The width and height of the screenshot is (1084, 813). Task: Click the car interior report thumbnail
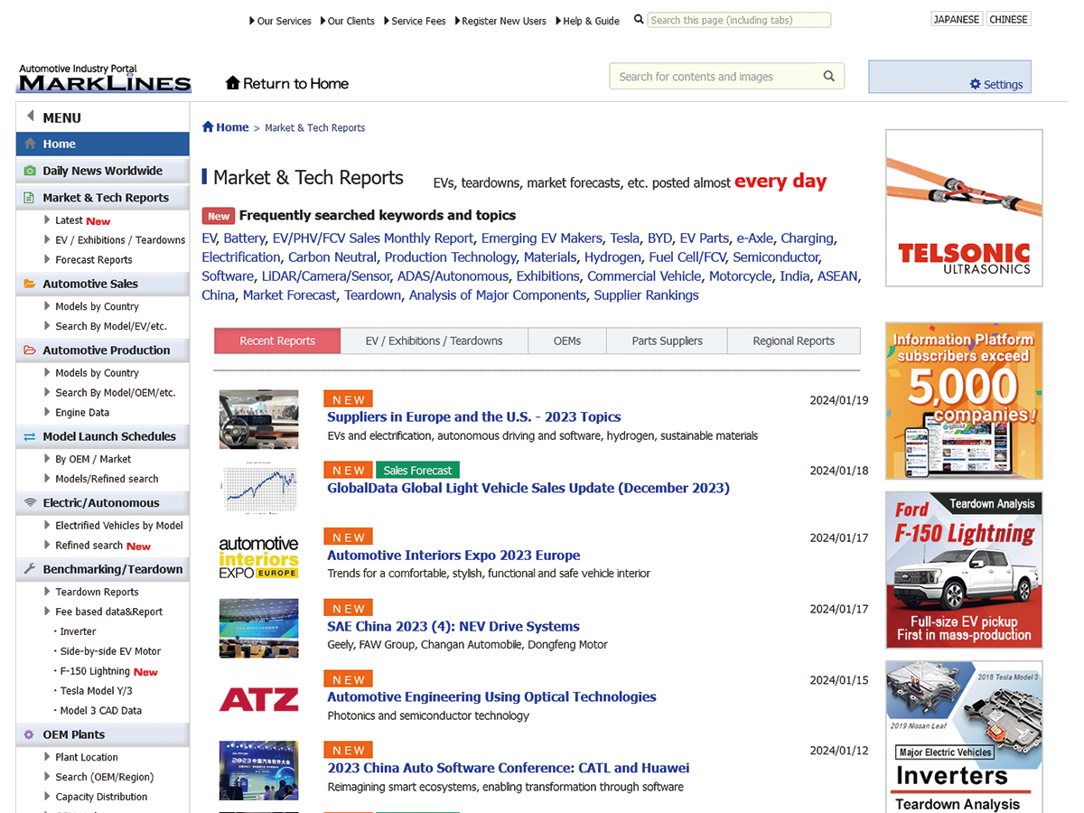tap(258, 419)
